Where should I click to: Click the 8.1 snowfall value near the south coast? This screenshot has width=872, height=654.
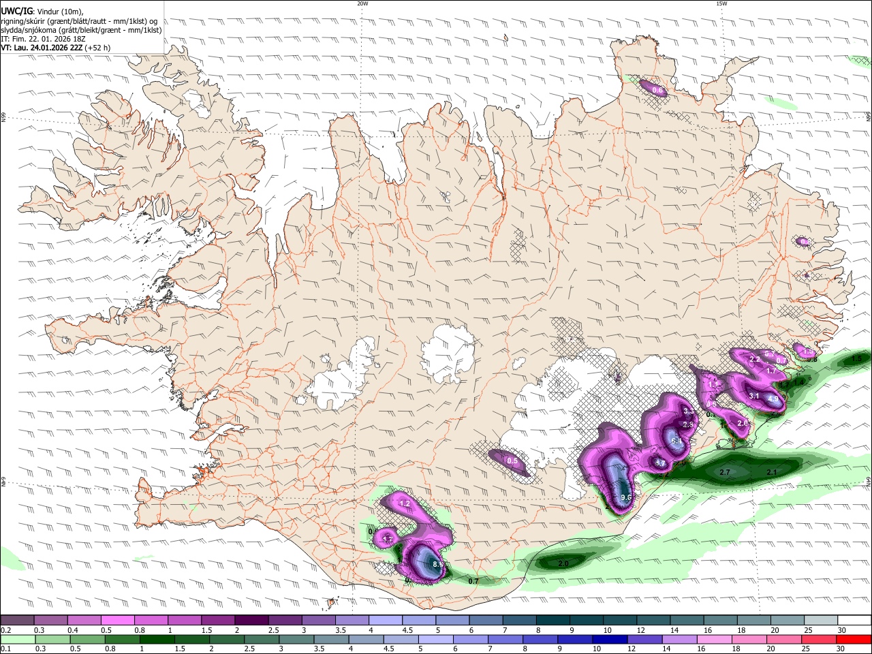(x=438, y=564)
